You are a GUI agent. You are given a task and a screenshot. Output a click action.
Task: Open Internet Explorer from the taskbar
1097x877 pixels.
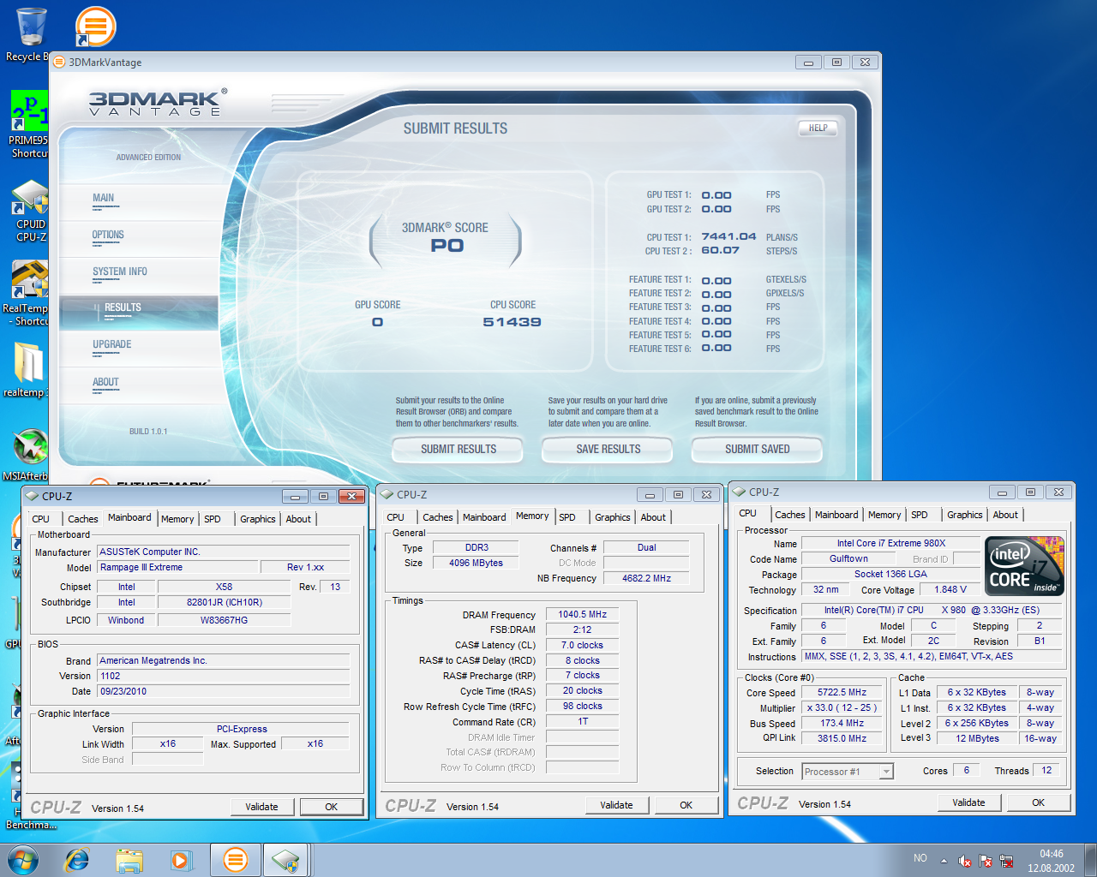77,860
